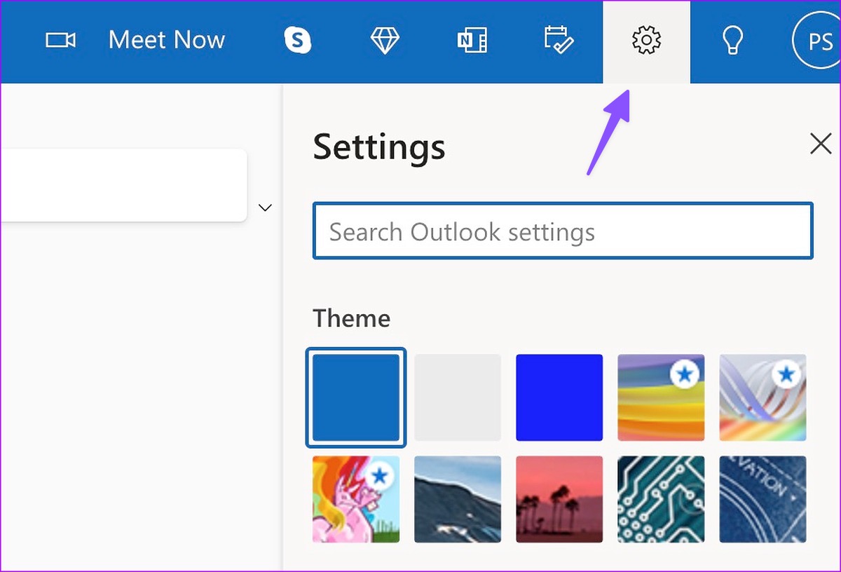The width and height of the screenshot is (841, 572).
Task: Open OneNote feed icon
Action: [472, 40]
